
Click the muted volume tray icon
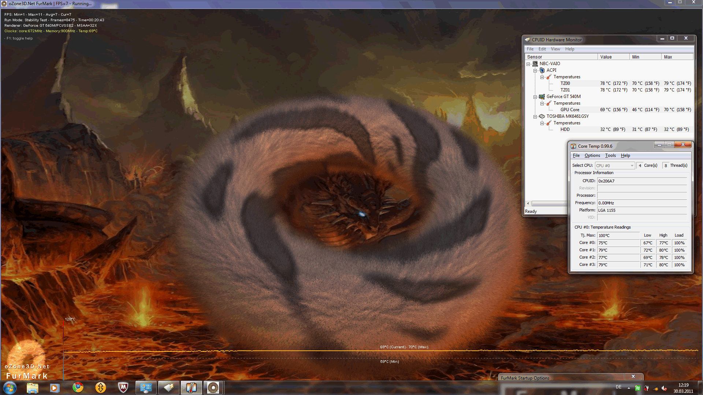pos(664,388)
